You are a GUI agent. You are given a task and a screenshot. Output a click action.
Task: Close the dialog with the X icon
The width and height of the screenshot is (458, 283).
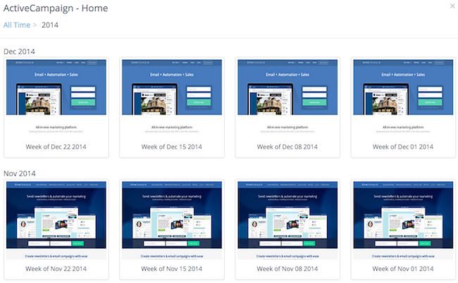tap(452, 6)
